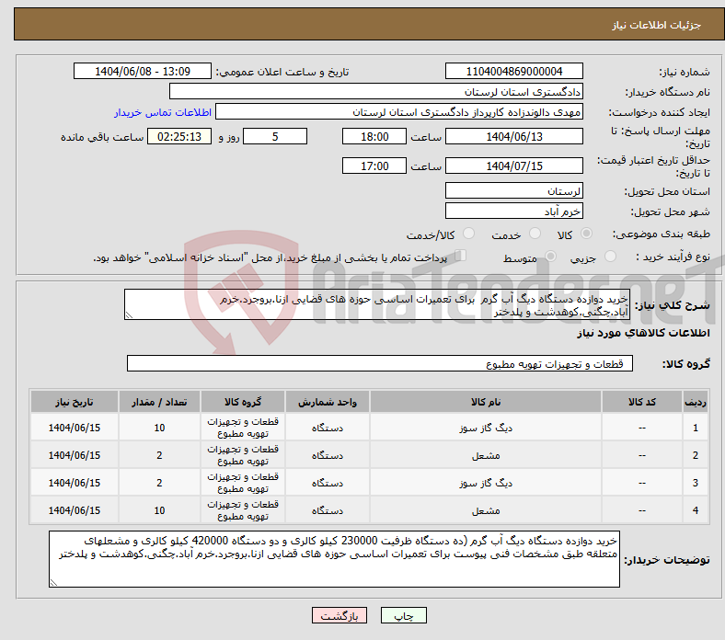The image size is (725, 640).
Task: Toggle the treasury bonds payment checkbox
Action: click(x=461, y=257)
